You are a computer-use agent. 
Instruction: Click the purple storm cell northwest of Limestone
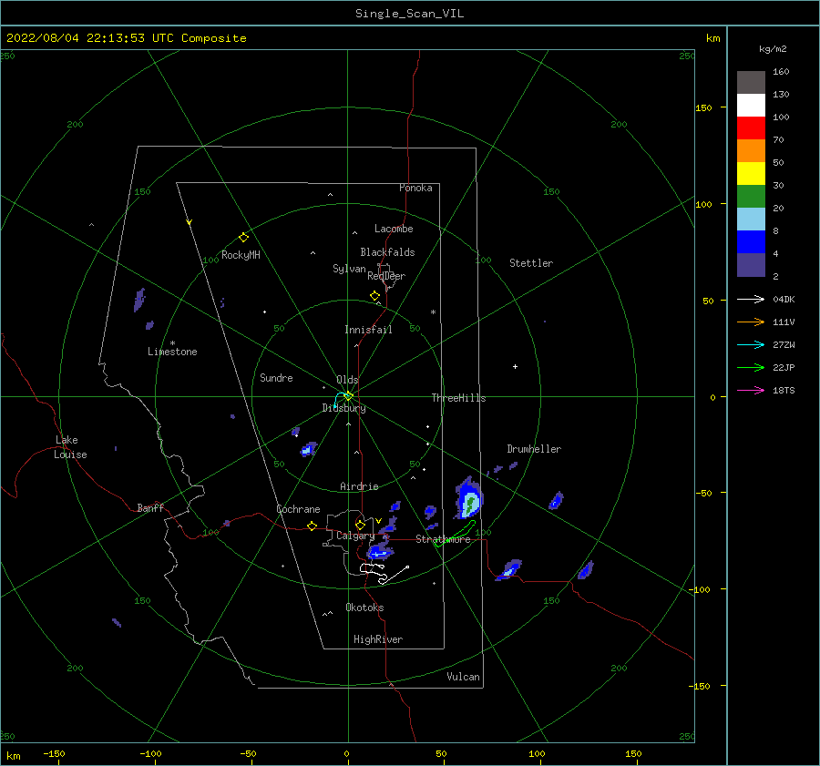(139, 300)
